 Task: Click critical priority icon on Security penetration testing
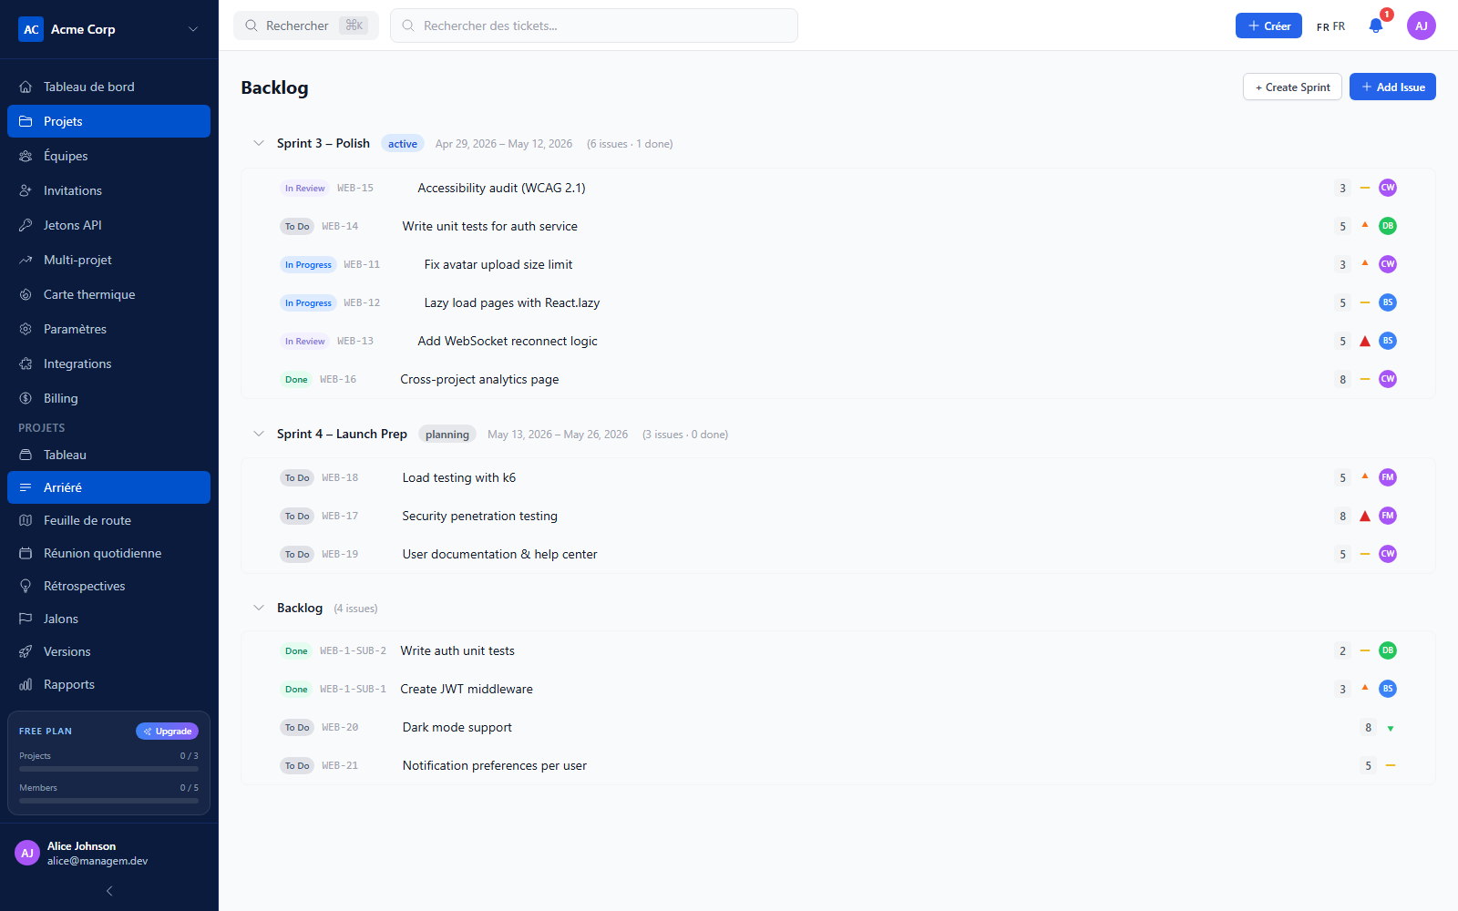click(1365, 517)
